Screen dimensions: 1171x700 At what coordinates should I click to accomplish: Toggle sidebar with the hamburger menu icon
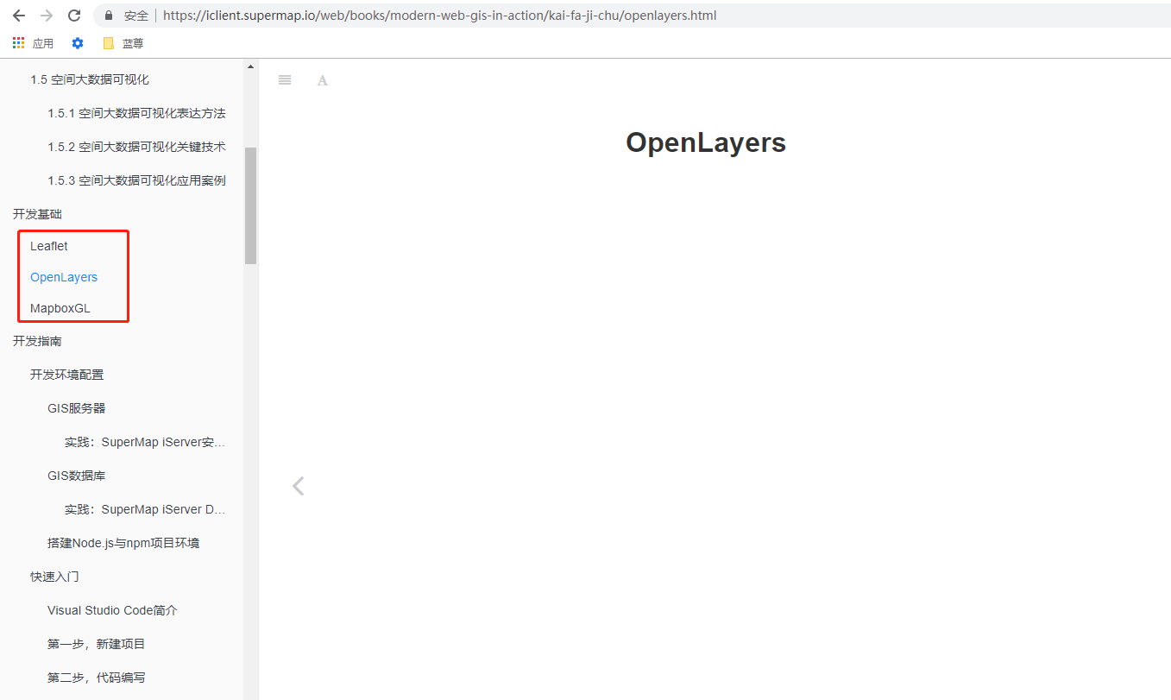(x=285, y=80)
